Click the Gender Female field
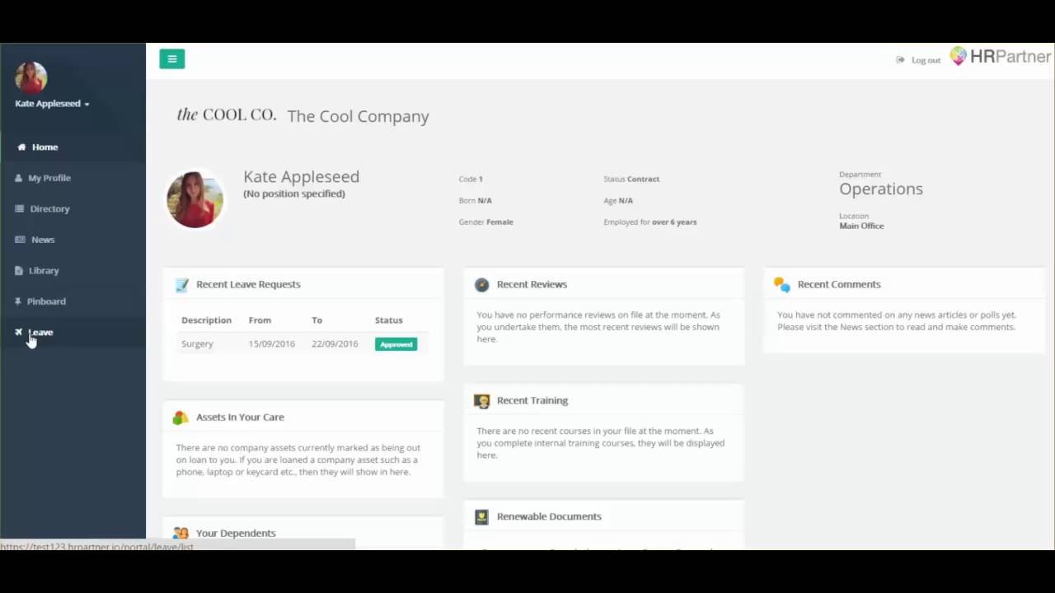 [x=486, y=222]
